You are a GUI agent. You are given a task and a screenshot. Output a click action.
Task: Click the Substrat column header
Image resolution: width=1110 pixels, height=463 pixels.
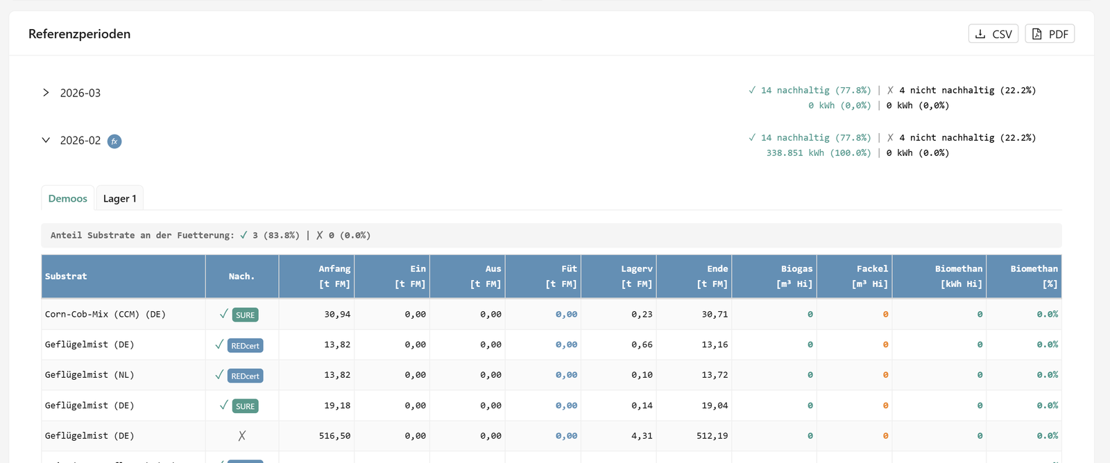(123, 277)
